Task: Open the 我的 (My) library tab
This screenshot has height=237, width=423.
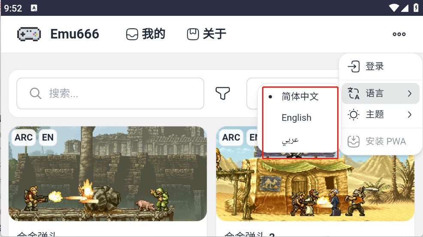Action: click(x=146, y=34)
